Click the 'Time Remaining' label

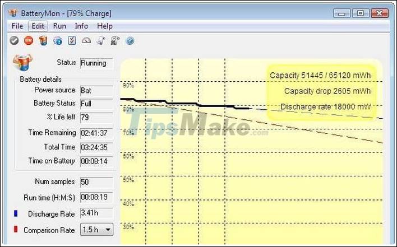click(52, 133)
